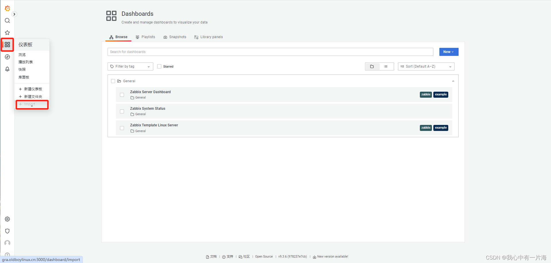Open the Dashboards grid icon in sidebar
The image size is (551, 263).
pyautogui.click(x=7, y=45)
